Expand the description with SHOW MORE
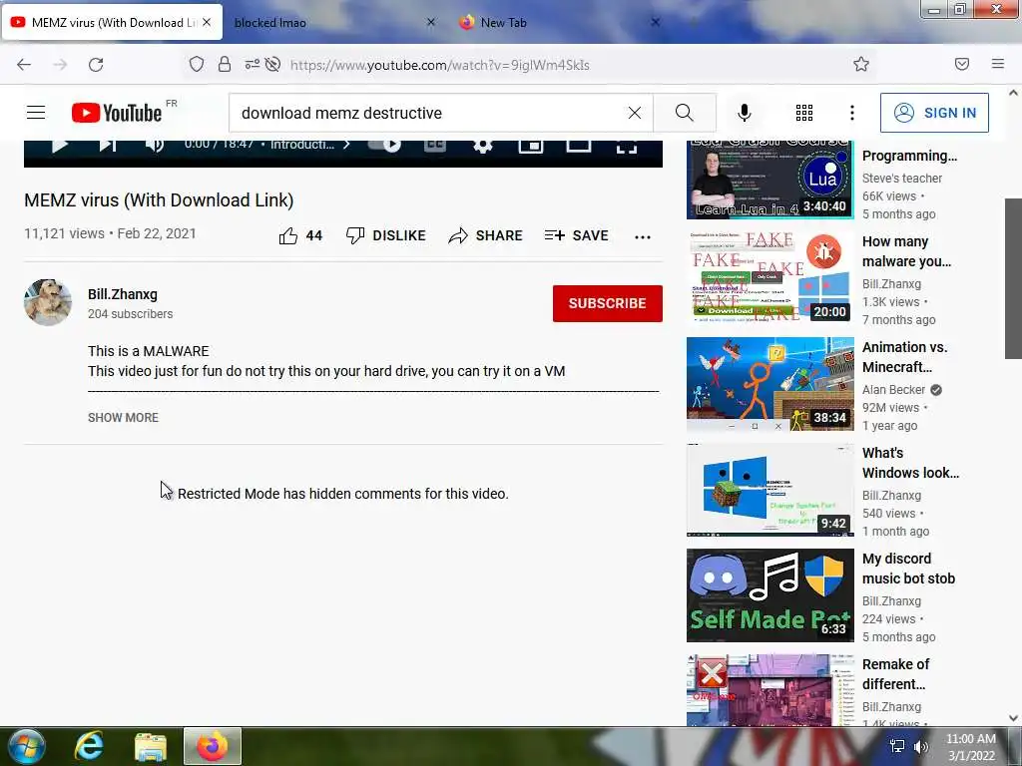This screenshot has width=1022, height=766. coord(123,418)
